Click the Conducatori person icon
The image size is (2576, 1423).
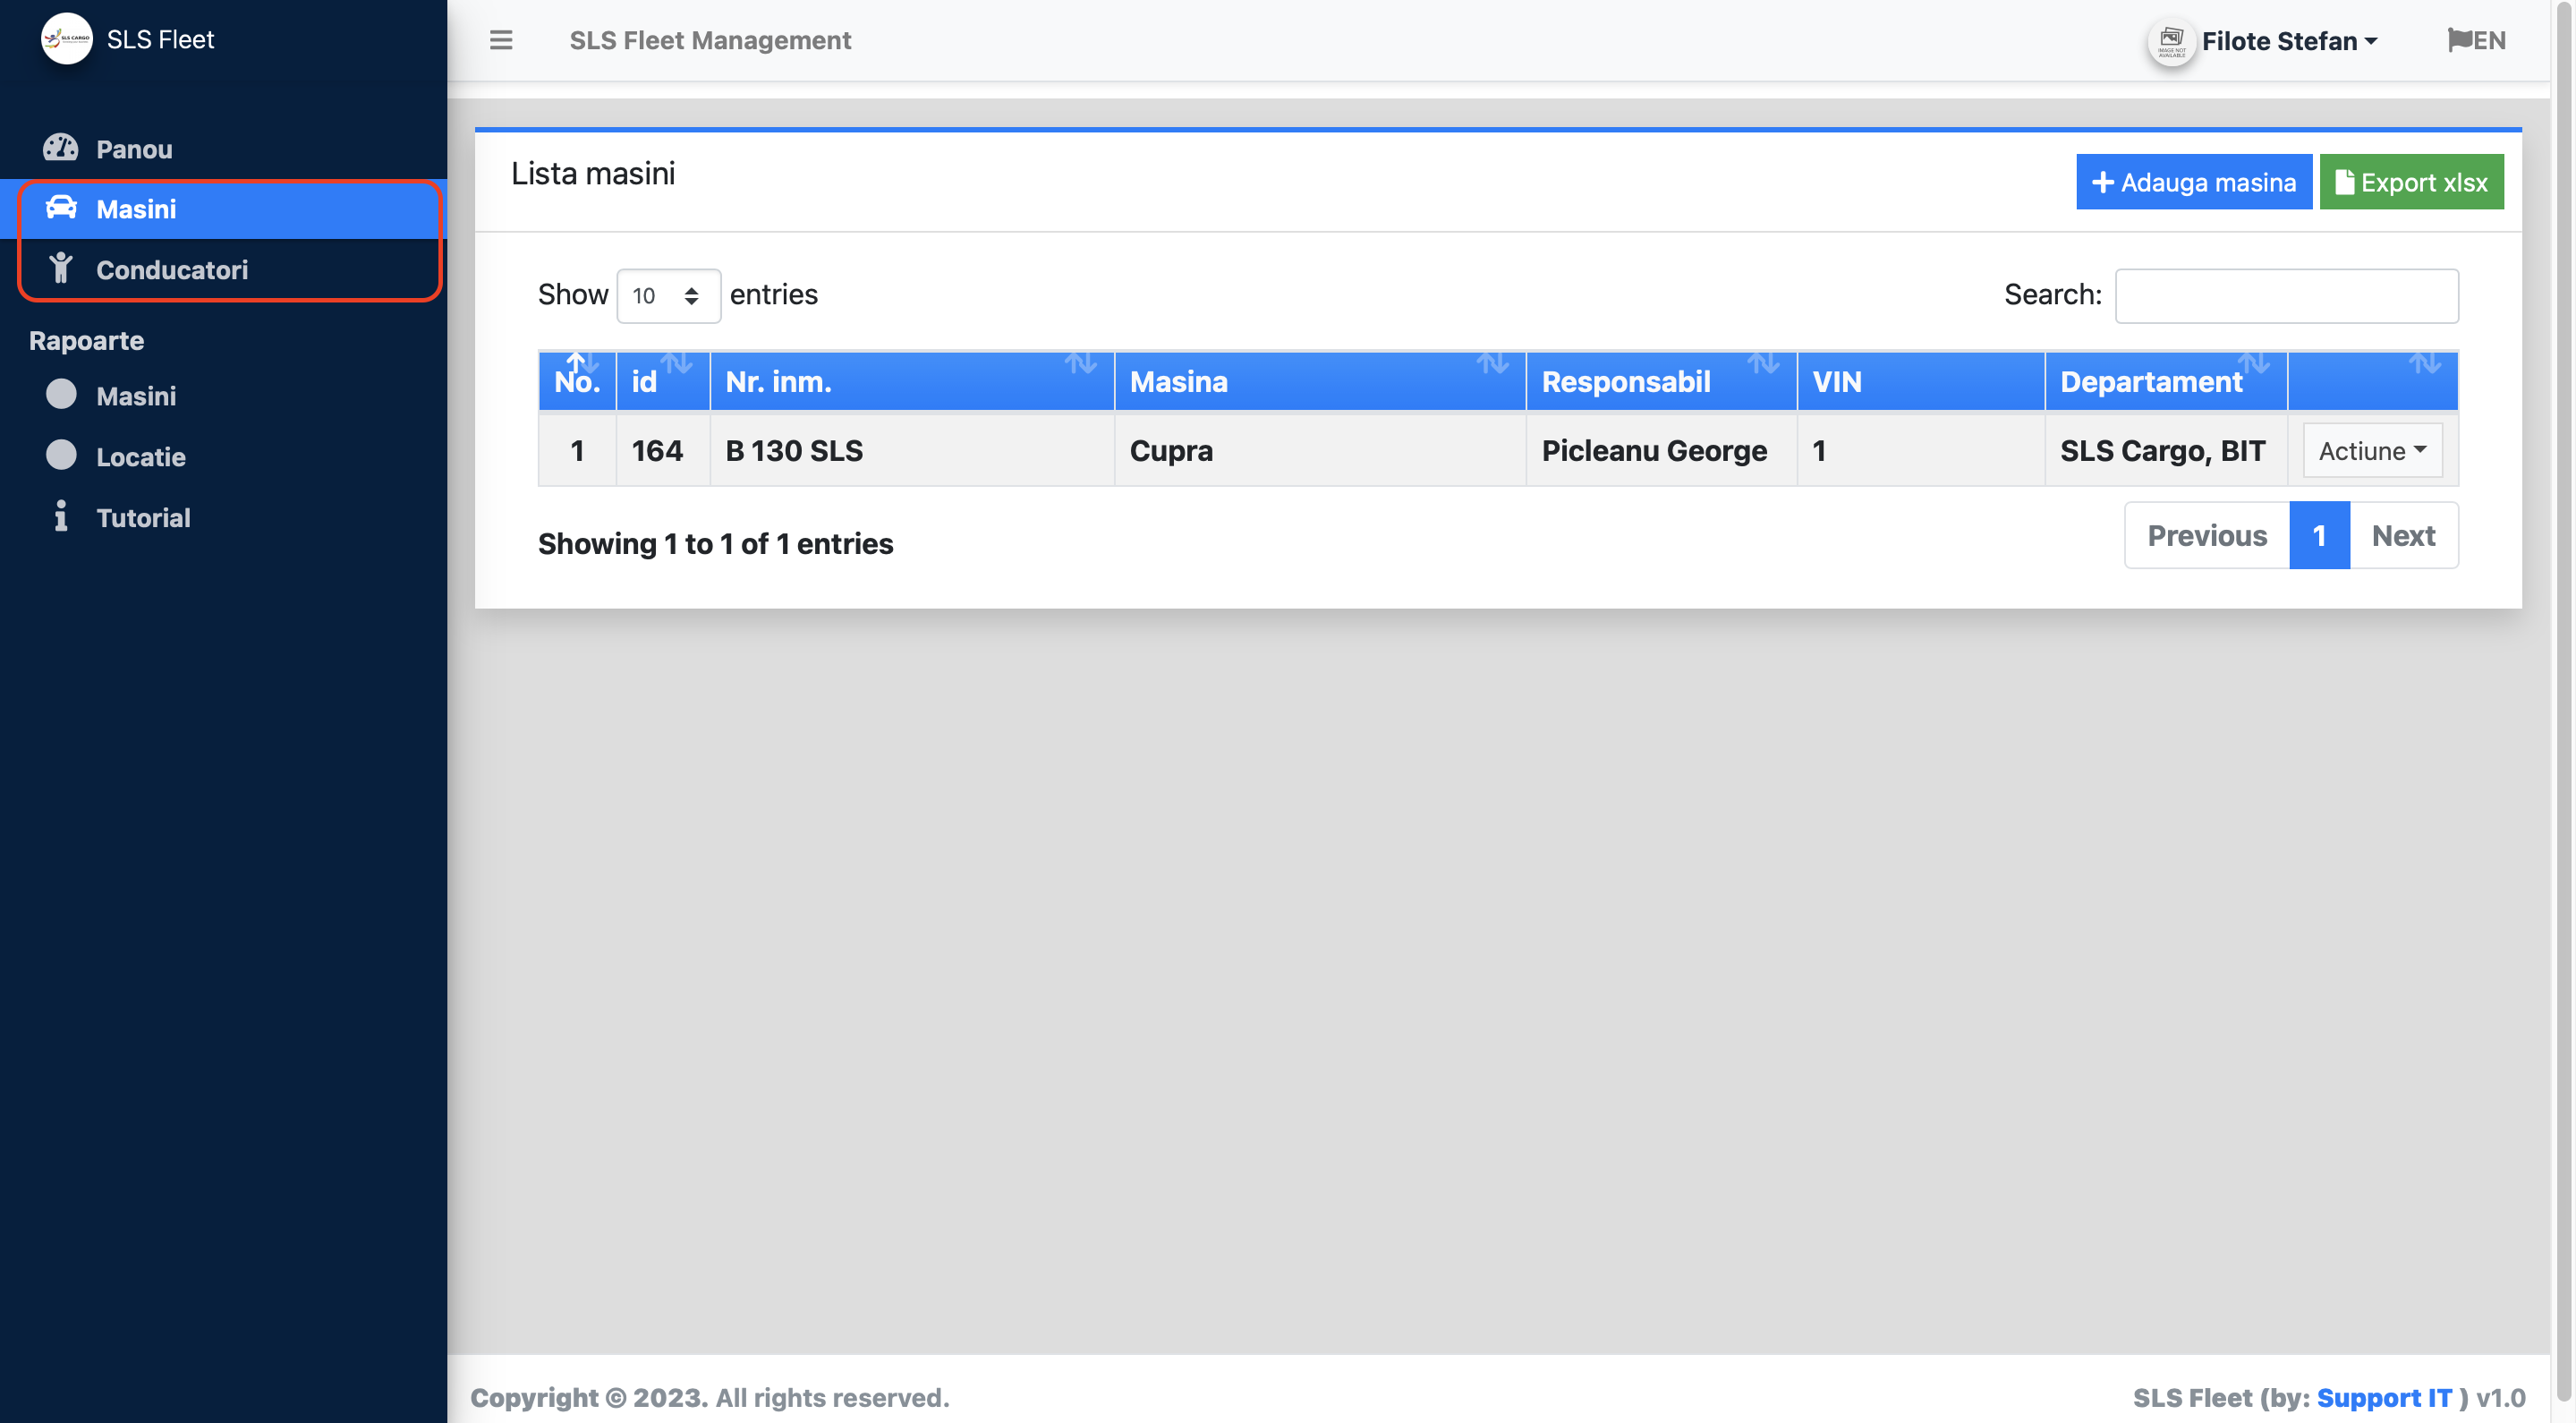(x=61, y=269)
